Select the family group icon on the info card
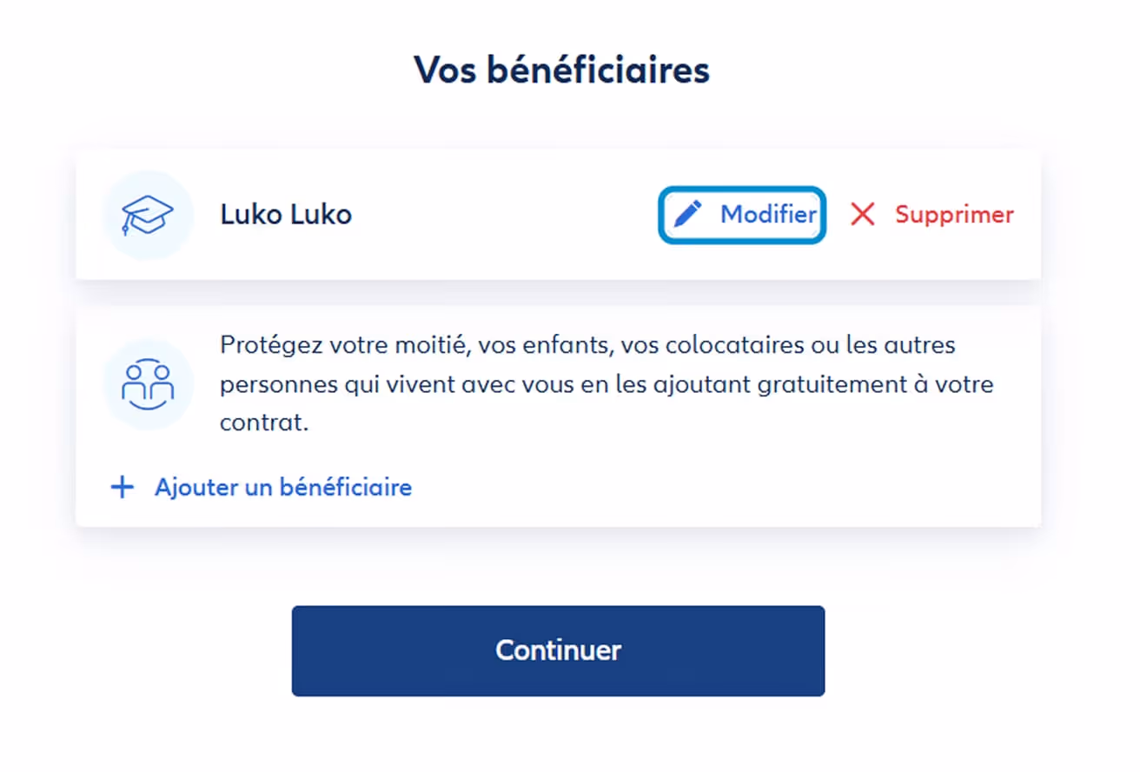Viewport: 1140px width, 772px height. [x=148, y=383]
